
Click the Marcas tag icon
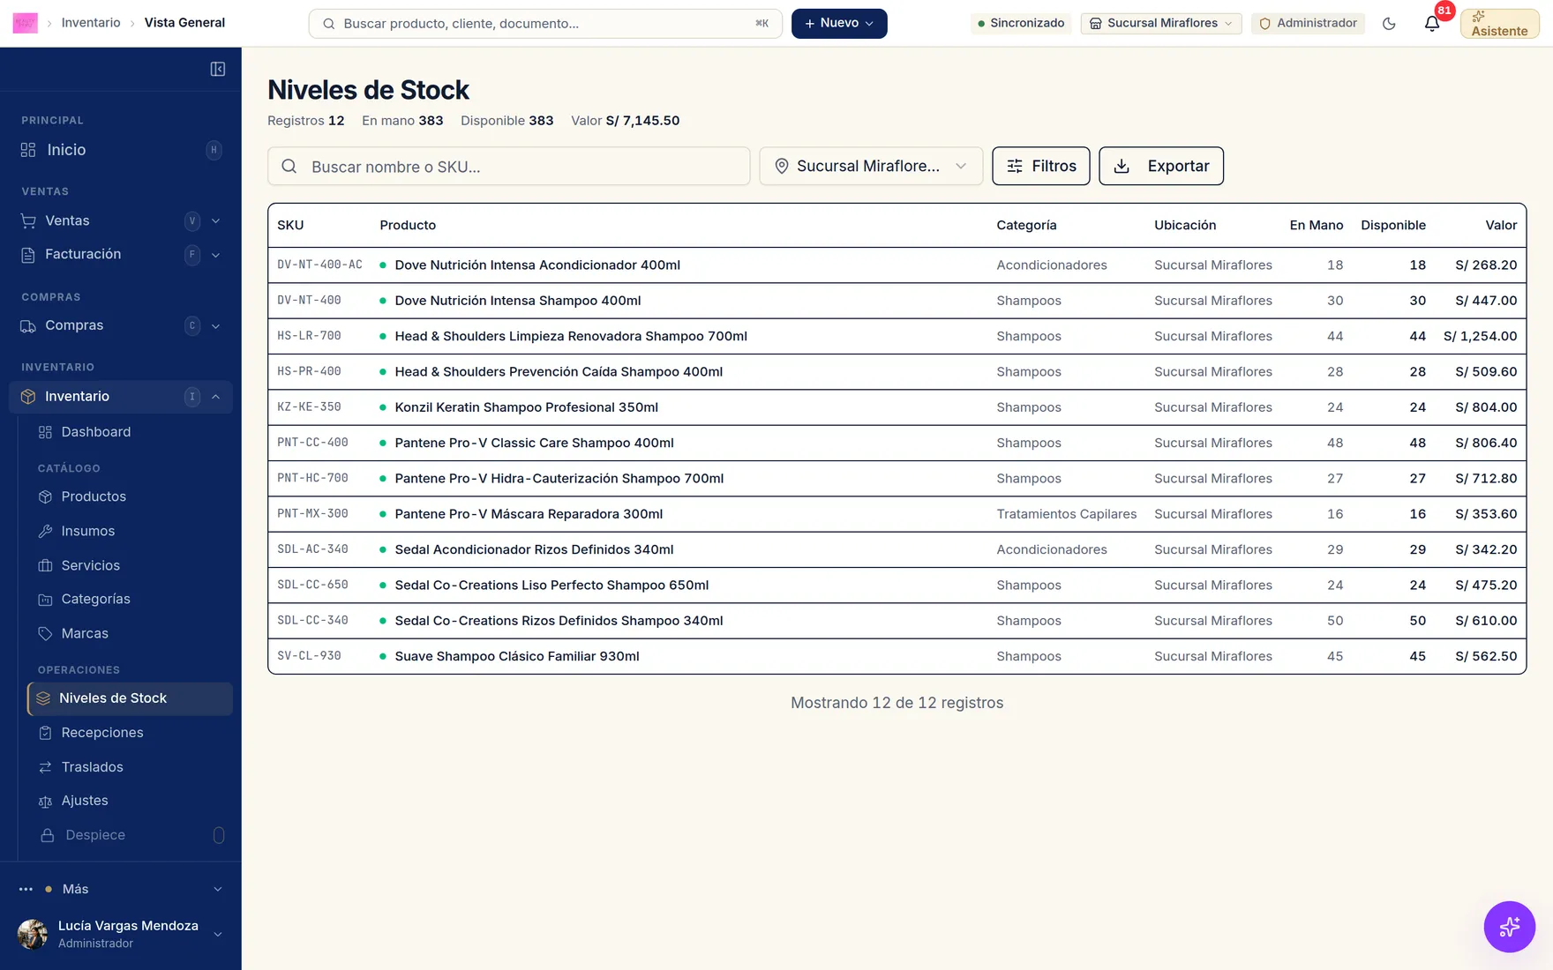point(45,634)
